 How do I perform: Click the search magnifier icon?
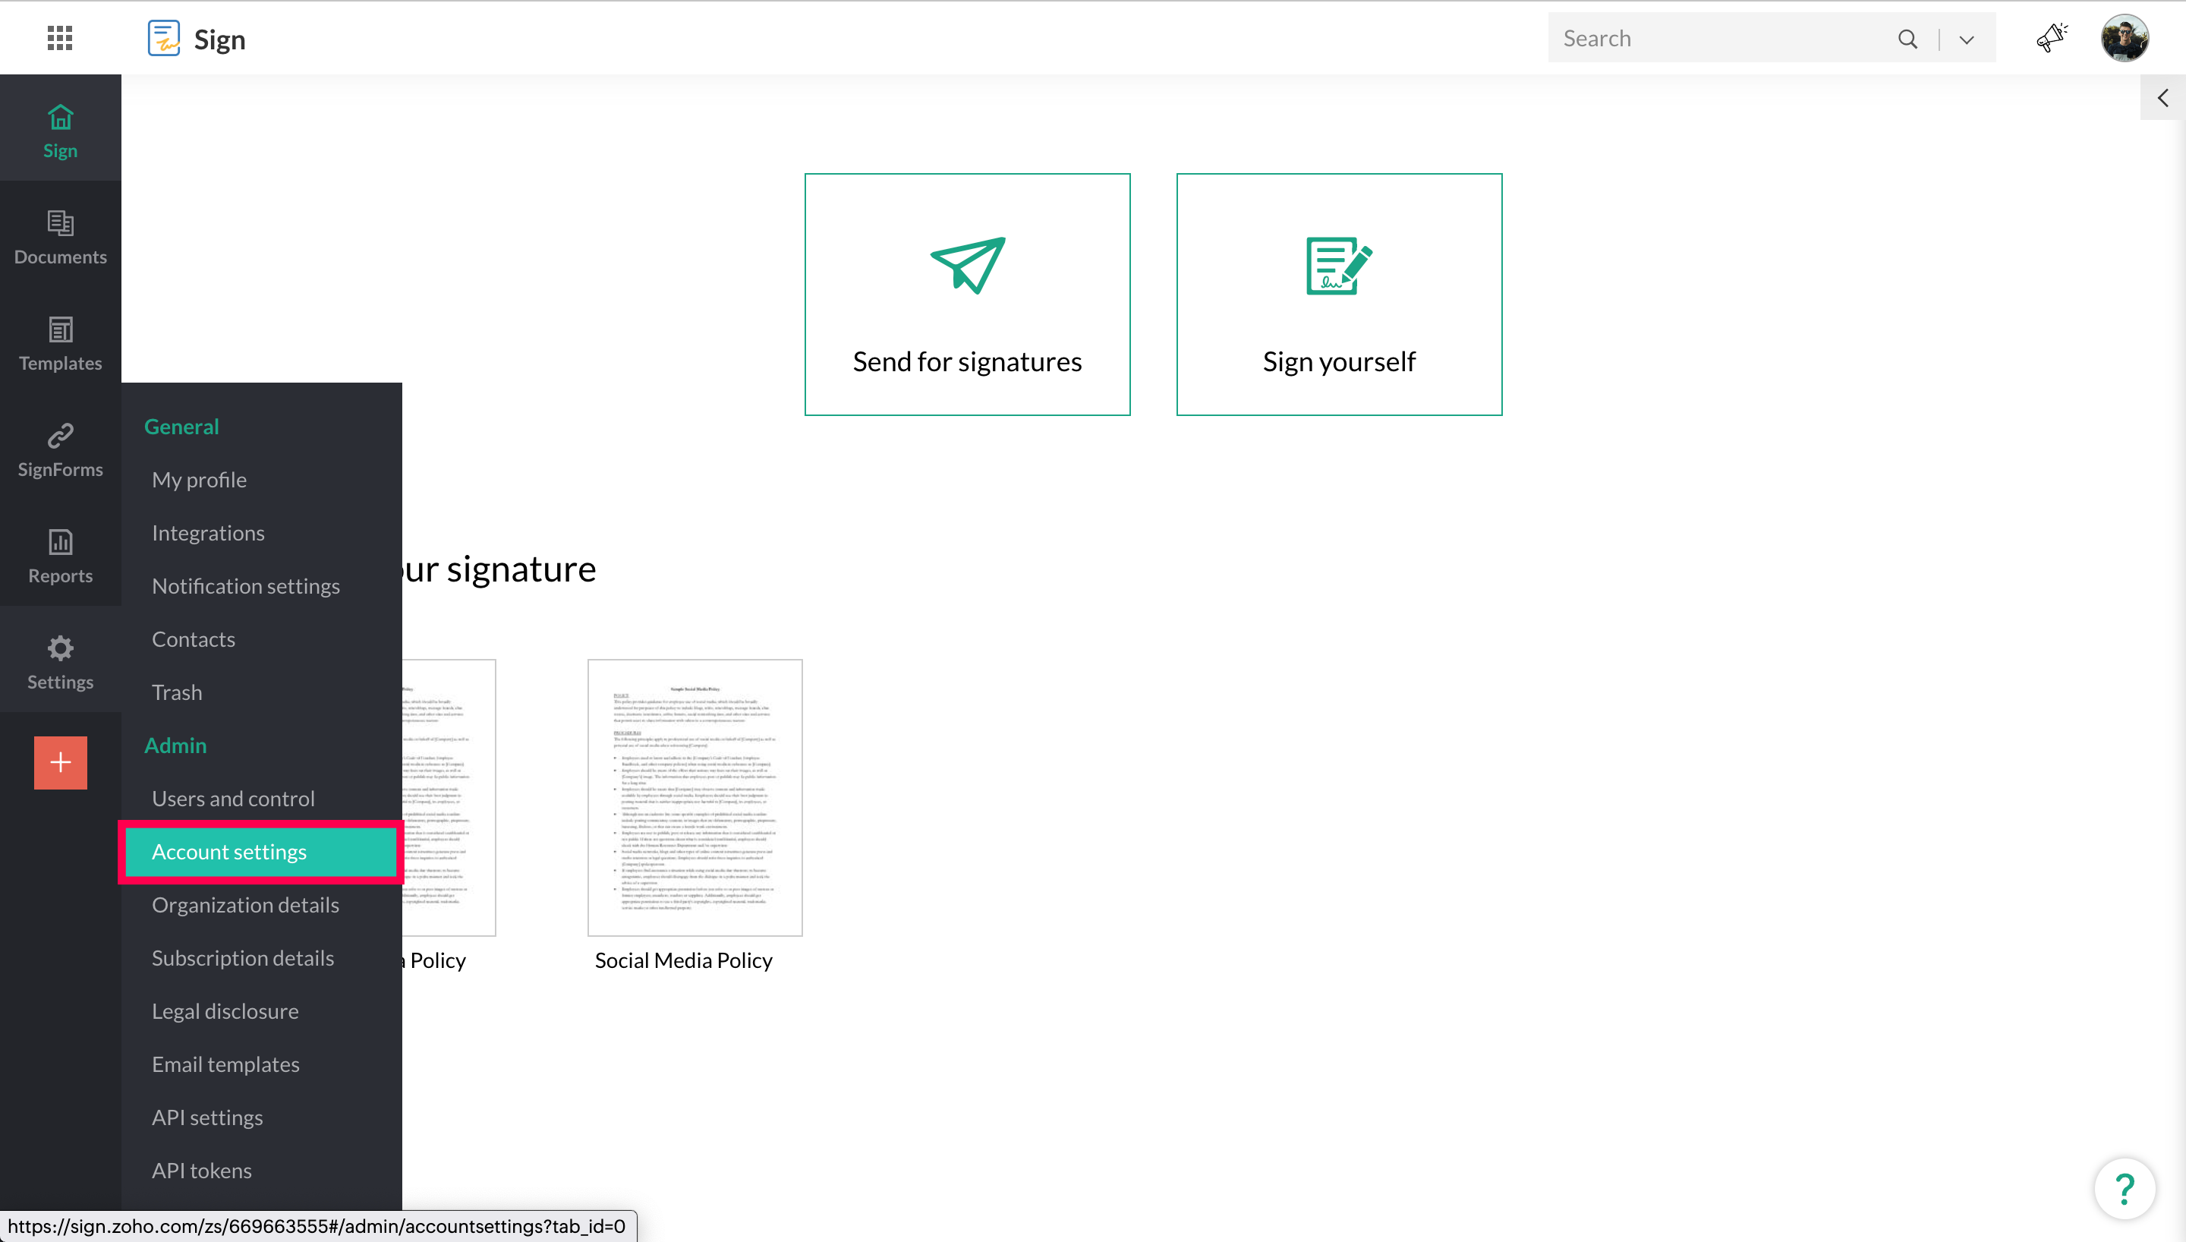coord(1907,39)
